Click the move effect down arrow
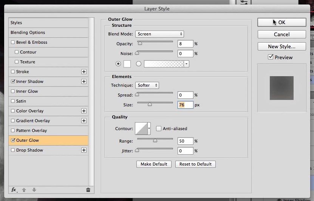This screenshot has width=314, height=201. [34, 190]
